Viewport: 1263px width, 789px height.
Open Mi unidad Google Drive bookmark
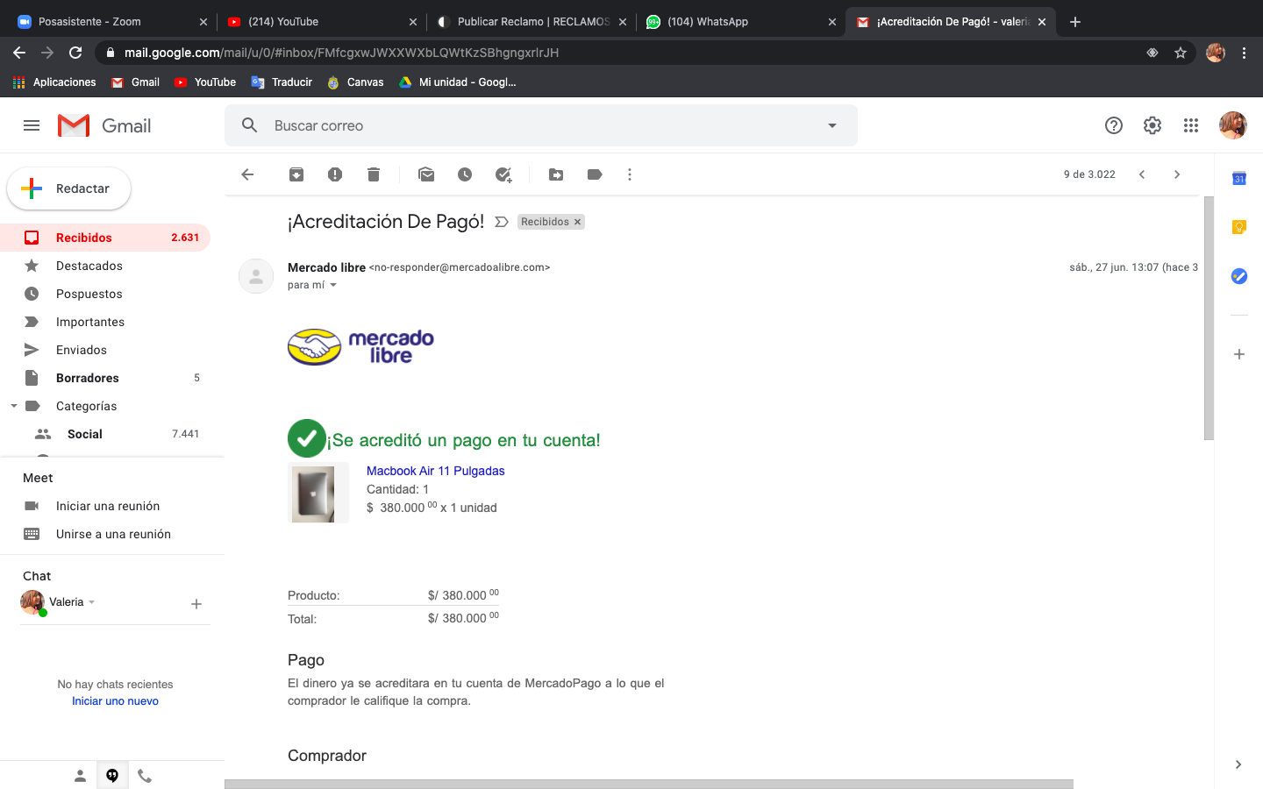pos(457,82)
